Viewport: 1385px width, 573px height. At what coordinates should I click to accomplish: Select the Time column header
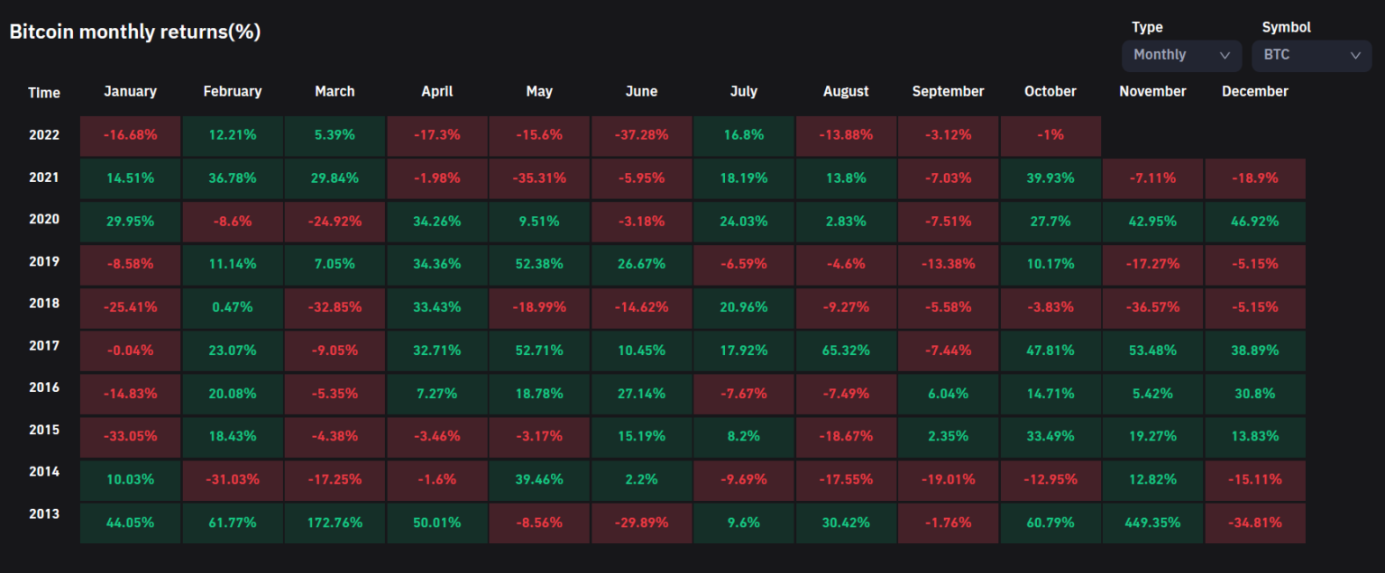(44, 93)
